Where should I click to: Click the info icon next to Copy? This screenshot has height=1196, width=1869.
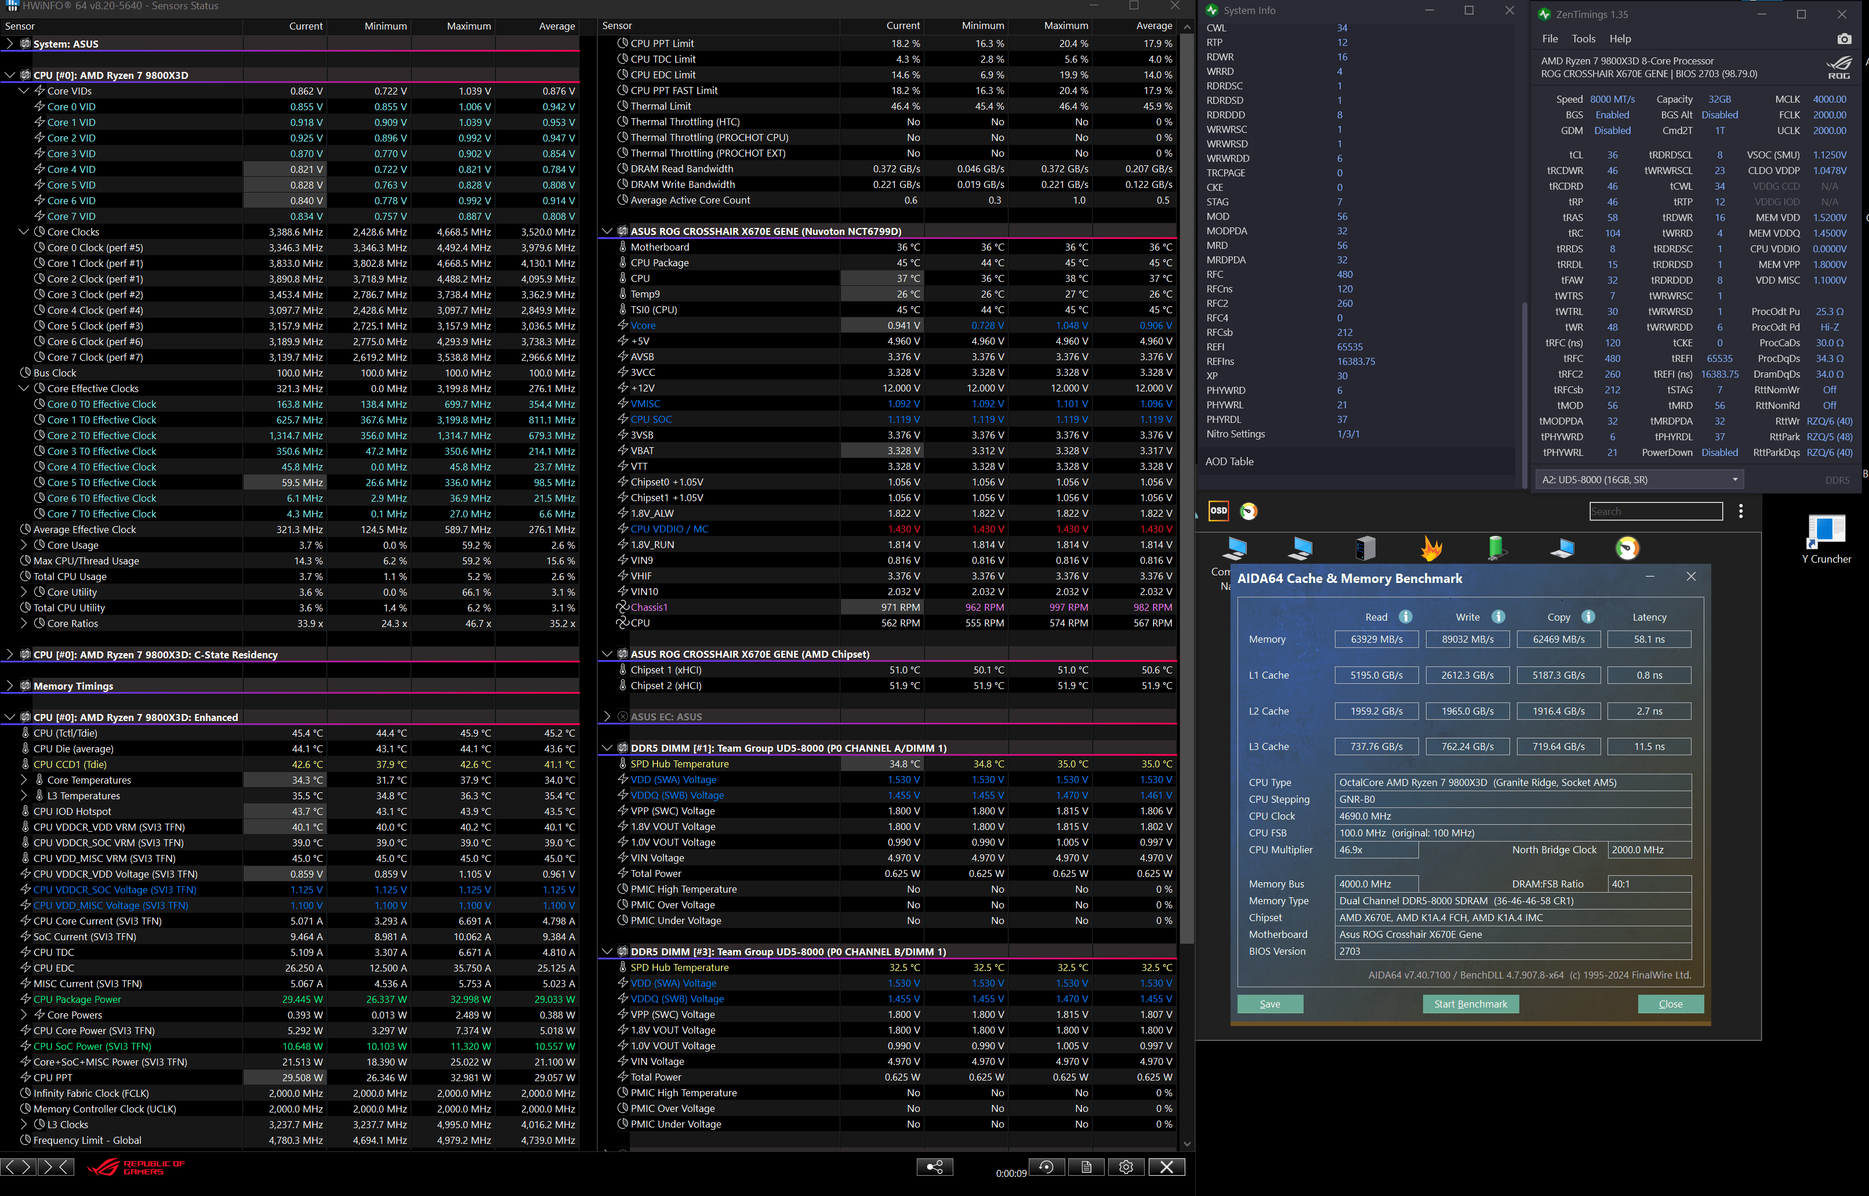pos(1588,617)
